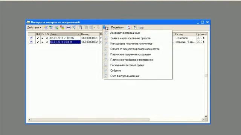Click the Filter by current column value icon
This screenshot has height=135, width=241.
(86, 27)
